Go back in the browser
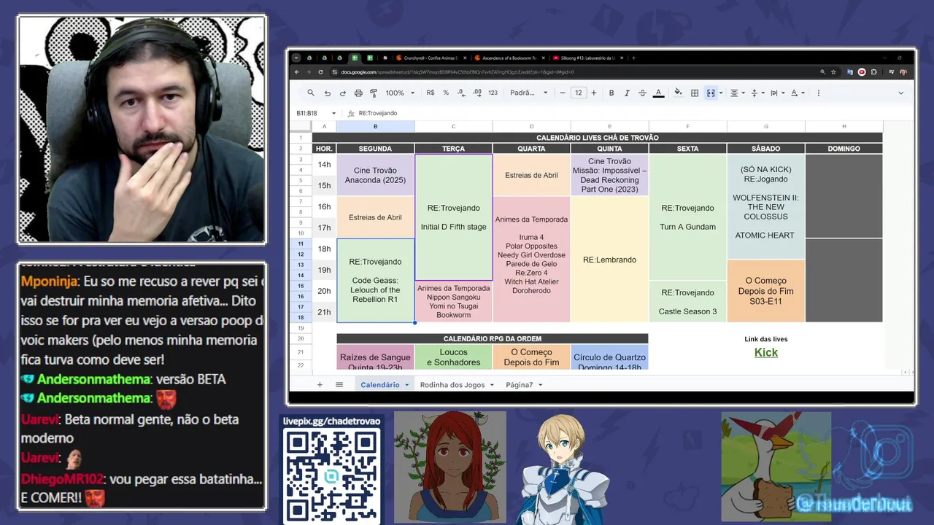This screenshot has height=525, width=934. [x=296, y=72]
